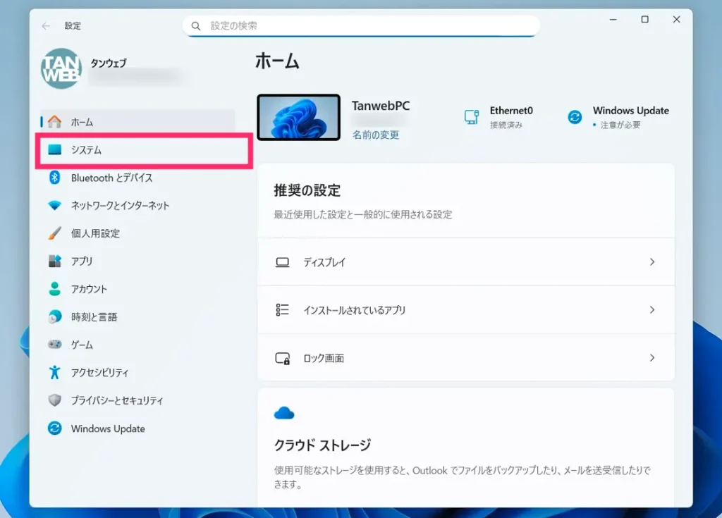
Task: Select the Network and Internet Wi-Fi icon
Action: 55,206
